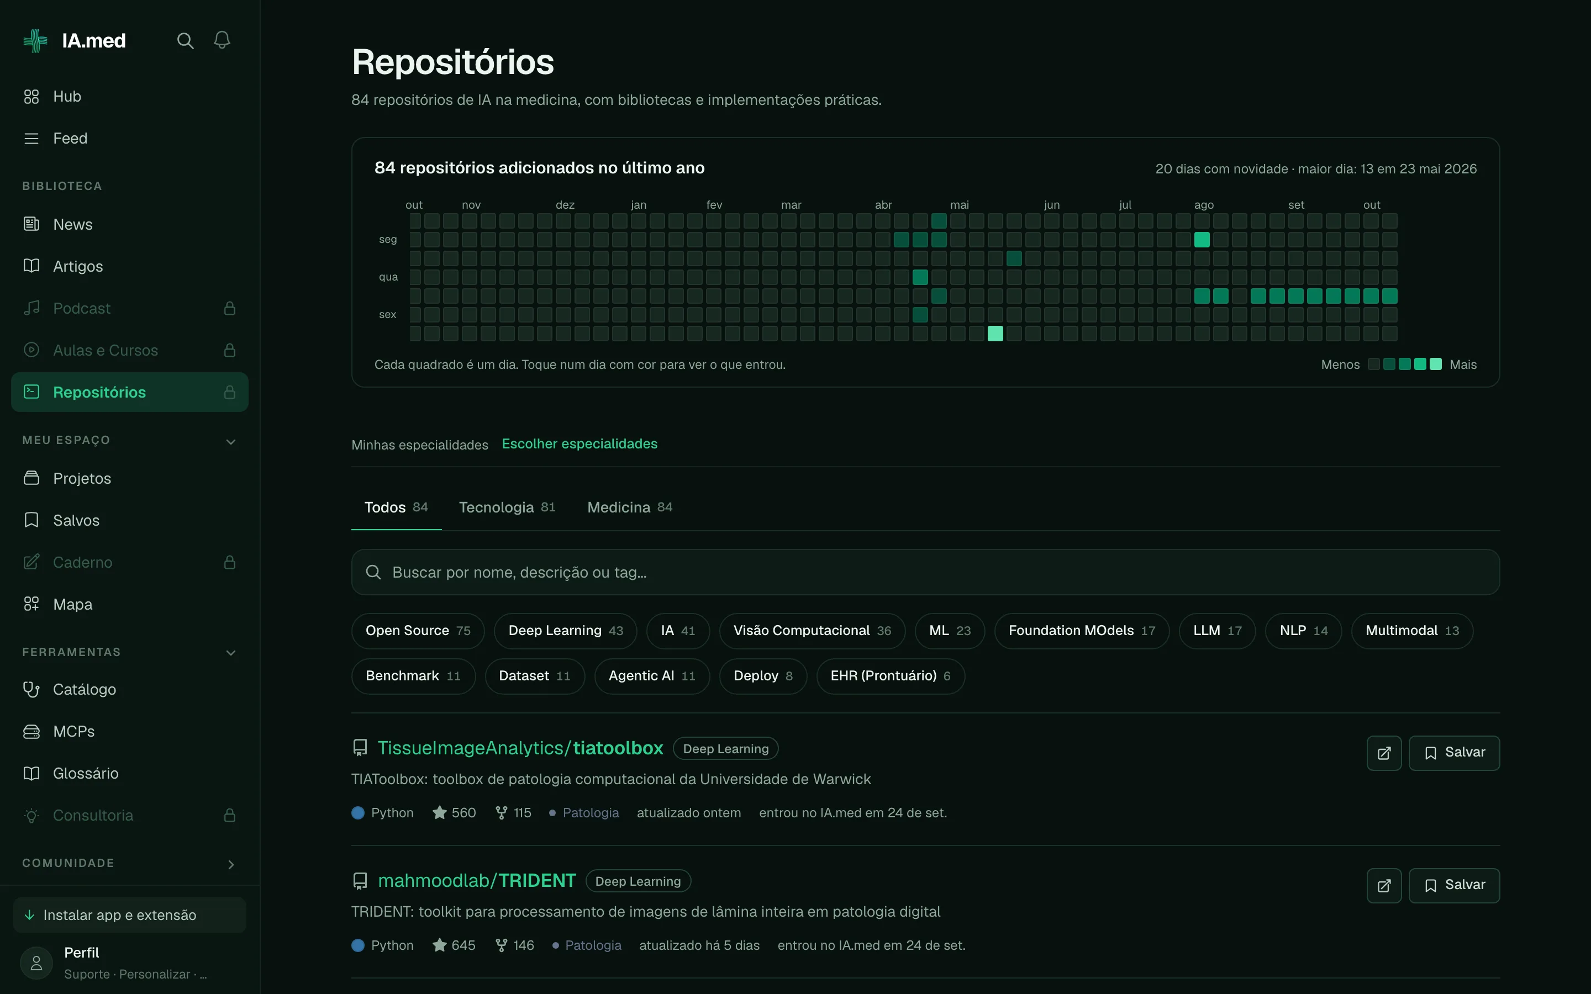The width and height of the screenshot is (1591, 994).
Task: Expand the Comunidade section
Action: (x=231, y=864)
